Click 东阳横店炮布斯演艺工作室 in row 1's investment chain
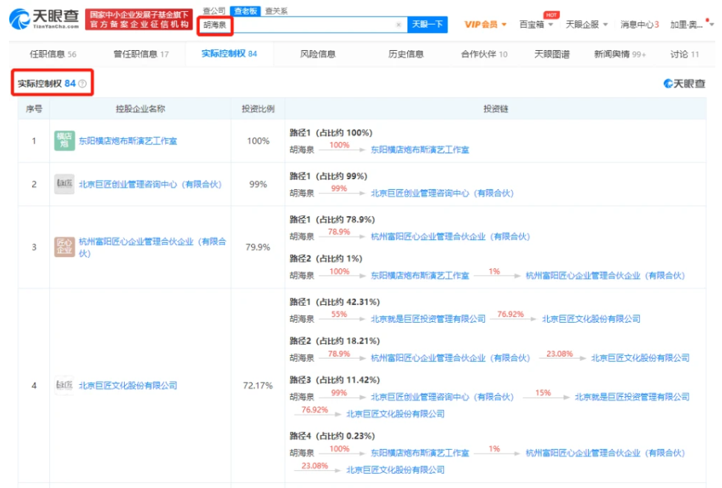The image size is (722, 488). tap(420, 149)
